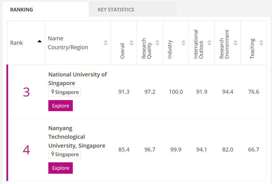Click industry score 100.0
272x184 pixels.
tap(176, 92)
